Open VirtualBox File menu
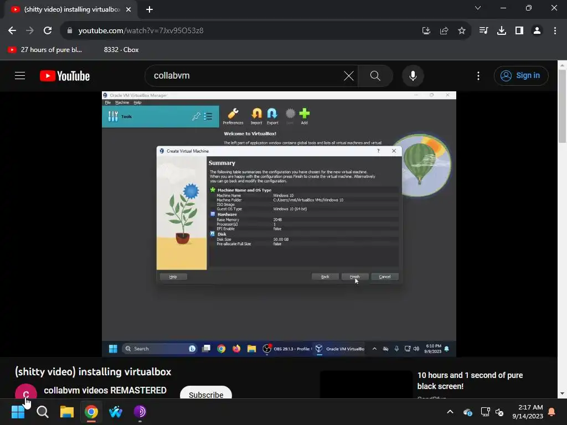Image resolution: width=567 pixels, height=425 pixels. point(108,102)
